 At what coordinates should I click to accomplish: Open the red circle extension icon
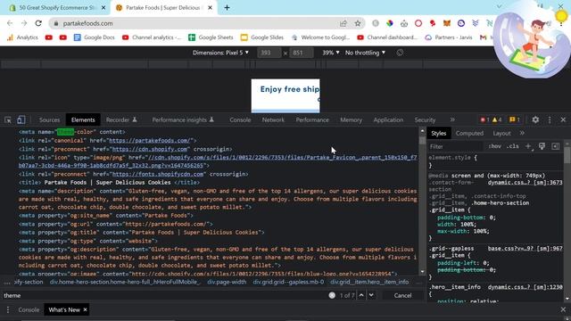418,23
